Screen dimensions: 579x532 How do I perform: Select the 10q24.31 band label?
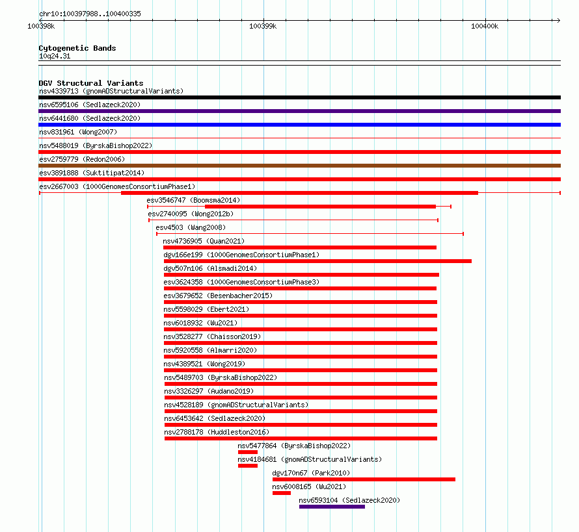[55, 56]
